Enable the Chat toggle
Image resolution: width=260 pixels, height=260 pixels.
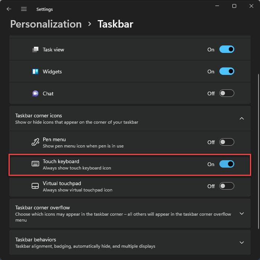227,93
